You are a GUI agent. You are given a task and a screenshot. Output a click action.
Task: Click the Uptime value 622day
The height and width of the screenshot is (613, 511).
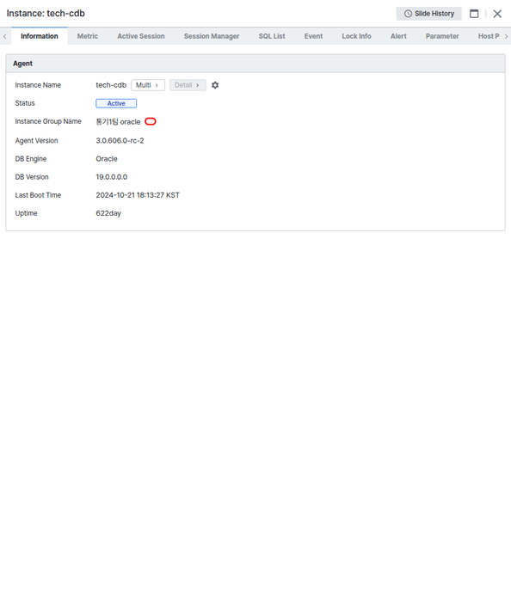[x=108, y=213]
